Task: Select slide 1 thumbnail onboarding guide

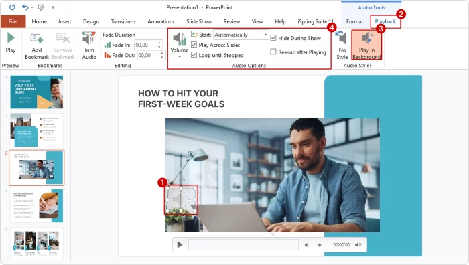Action: click(x=37, y=92)
